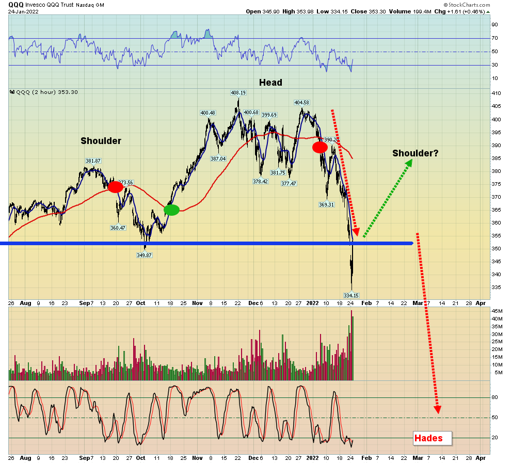511x463 pixels.
Task: Click the red Hades label box
Action: [x=433, y=438]
